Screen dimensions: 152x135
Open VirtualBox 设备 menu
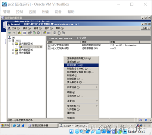click(58, 12)
